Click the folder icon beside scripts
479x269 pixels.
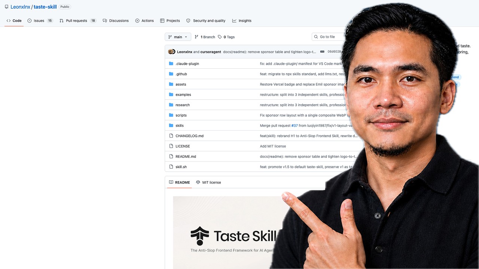[171, 115]
